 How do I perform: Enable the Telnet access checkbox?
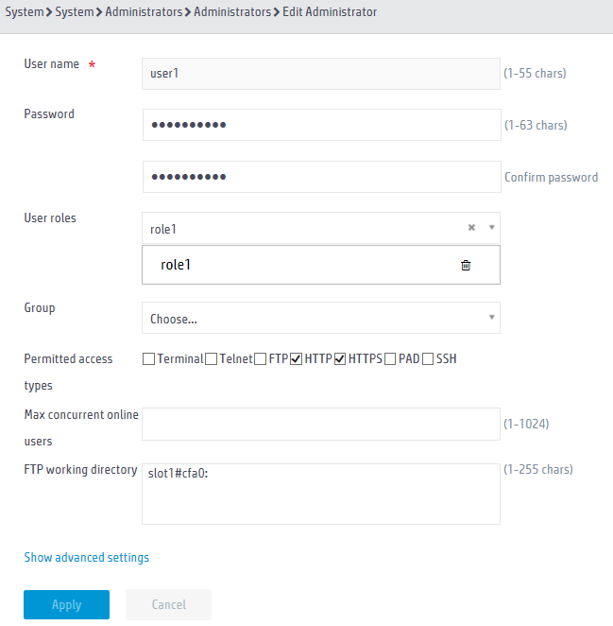[x=211, y=359]
